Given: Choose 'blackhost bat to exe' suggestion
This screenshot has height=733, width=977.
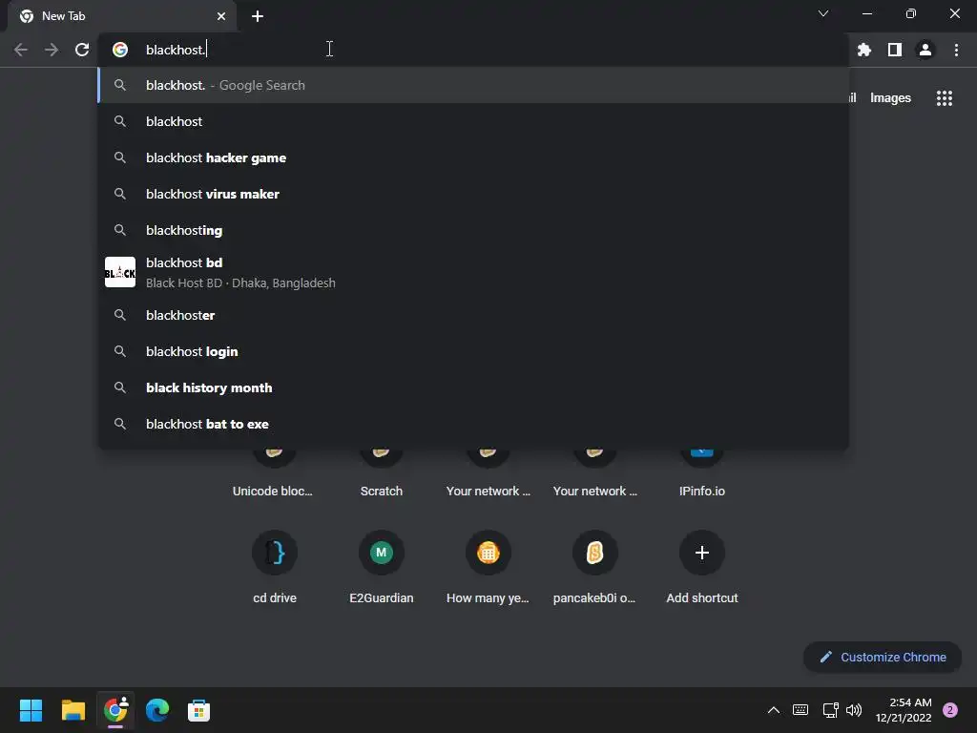Looking at the screenshot, I should tap(473, 424).
